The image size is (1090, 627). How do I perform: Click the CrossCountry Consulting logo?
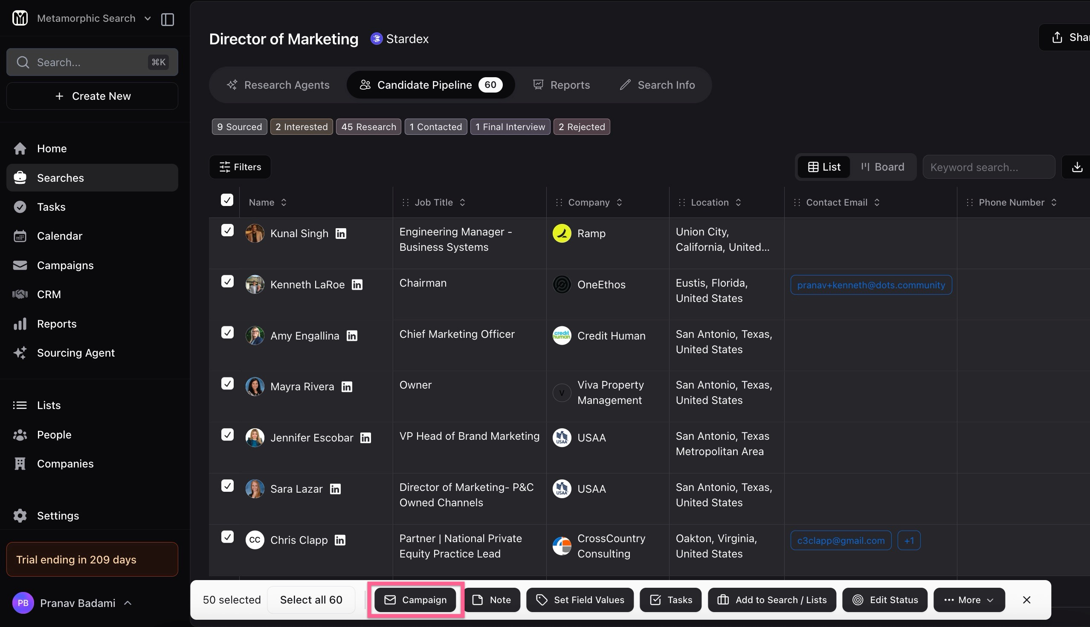click(x=562, y=546)
